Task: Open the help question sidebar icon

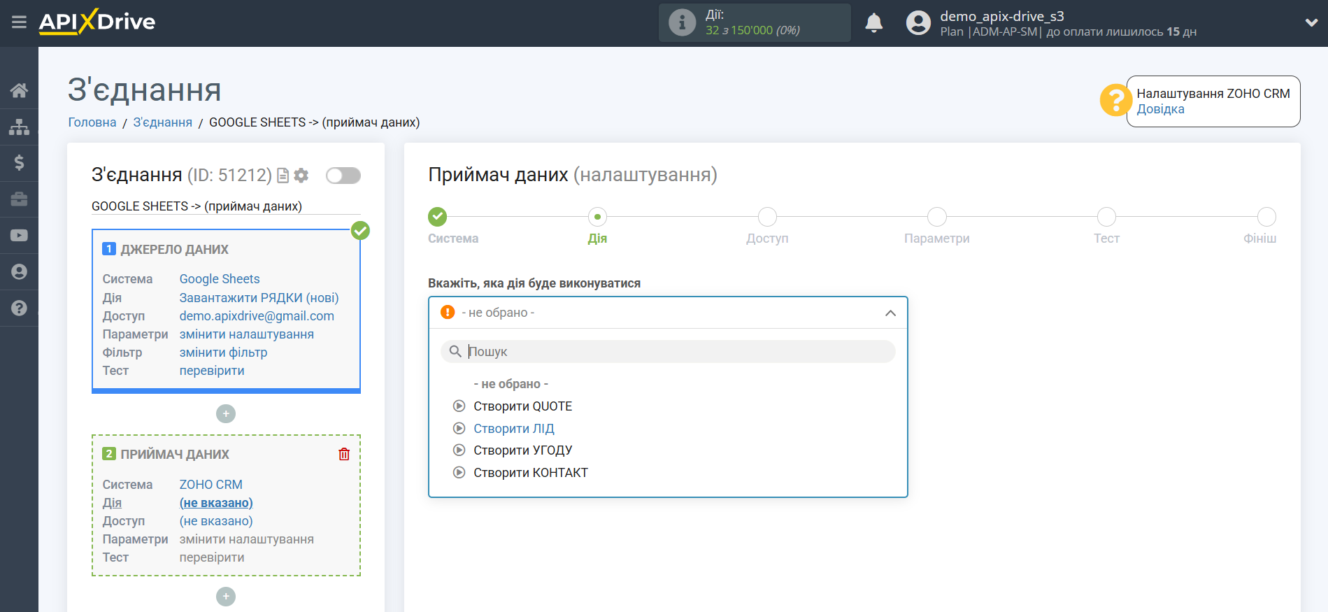Action: click(x=19, y=308)
